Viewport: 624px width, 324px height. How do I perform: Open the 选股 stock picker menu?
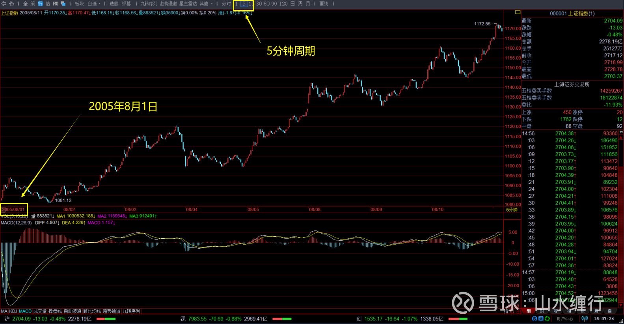114,4
